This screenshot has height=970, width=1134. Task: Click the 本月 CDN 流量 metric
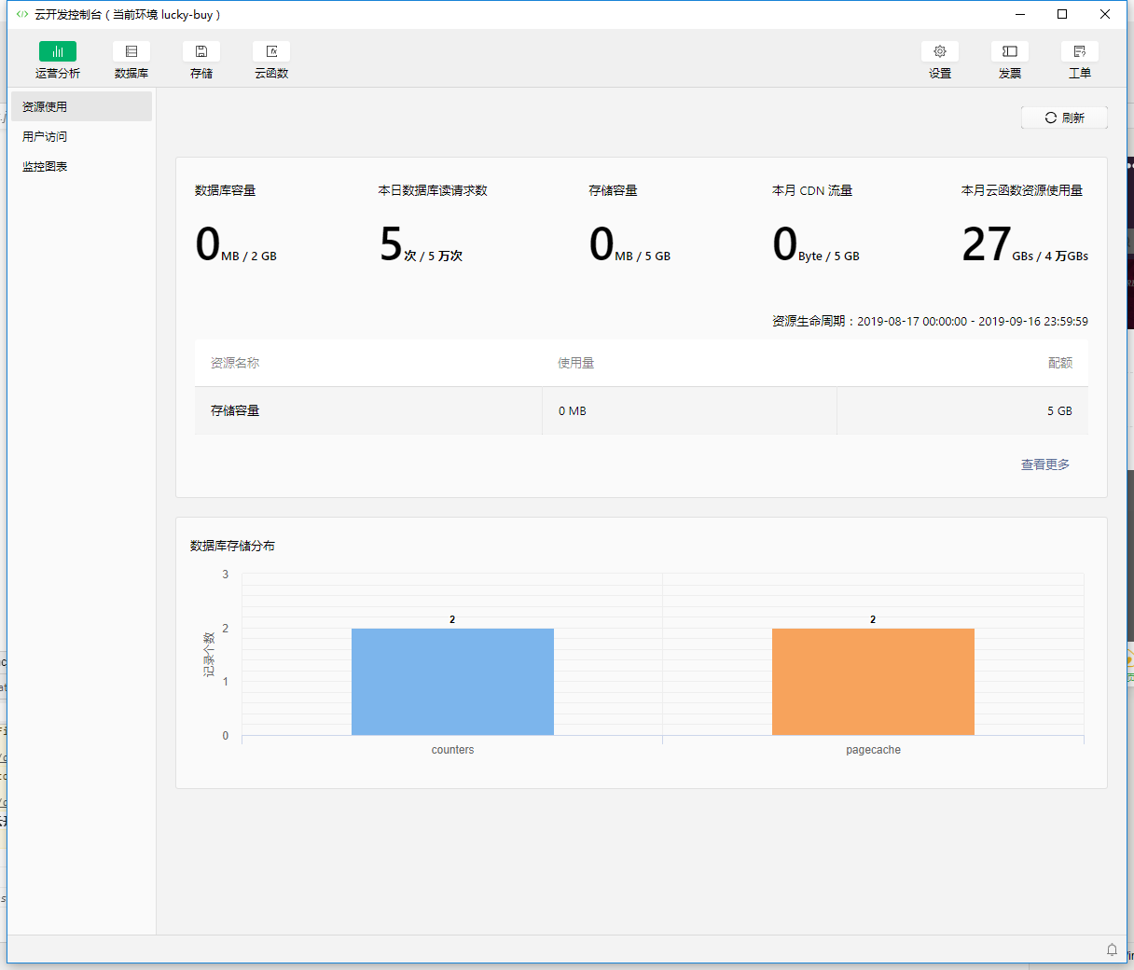pos(812,190)
